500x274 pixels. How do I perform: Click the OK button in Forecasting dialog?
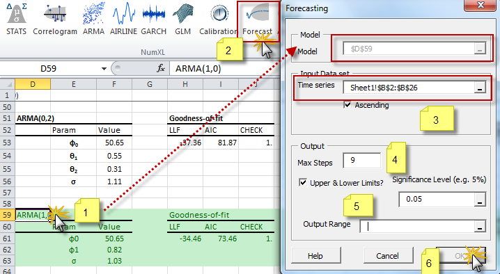[x=461, y=256]
